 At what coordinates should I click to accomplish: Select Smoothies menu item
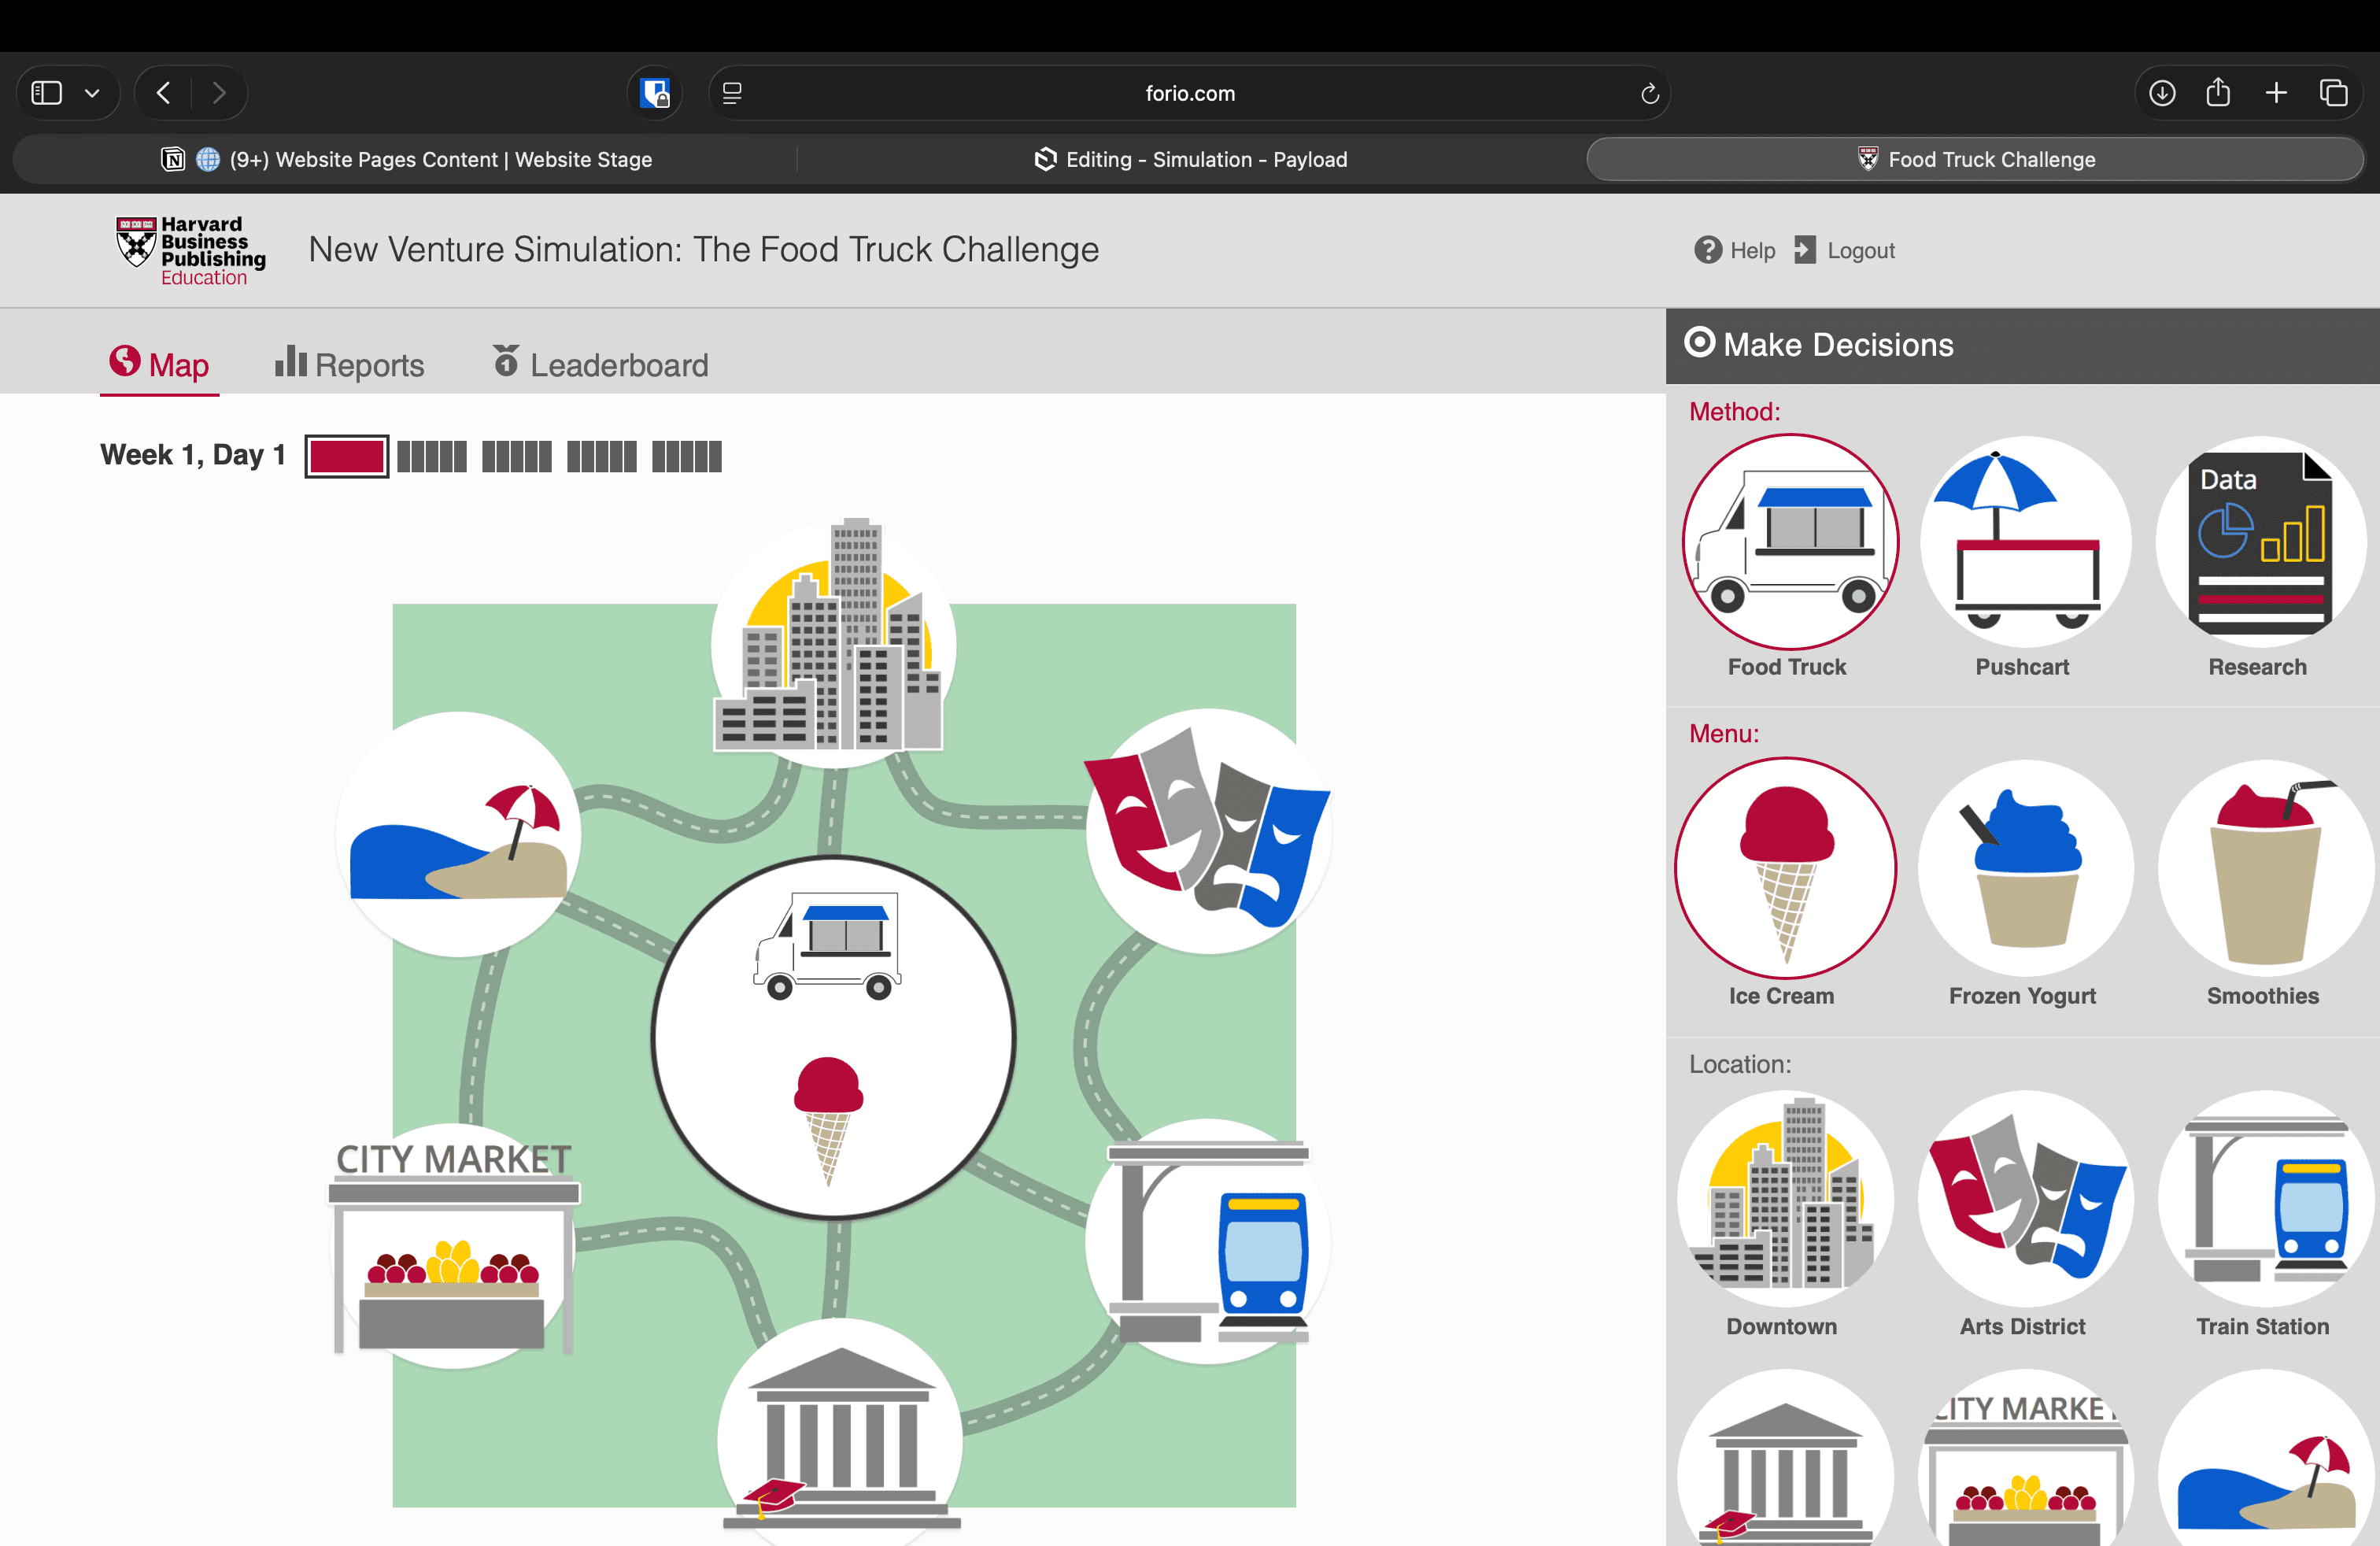pyautogui.click(x=2264, y=868)
